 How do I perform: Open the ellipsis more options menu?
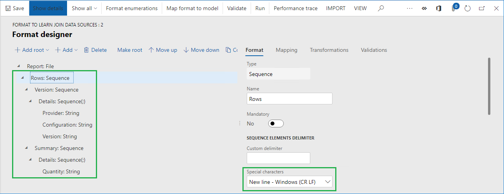click(x=409, y=8)
